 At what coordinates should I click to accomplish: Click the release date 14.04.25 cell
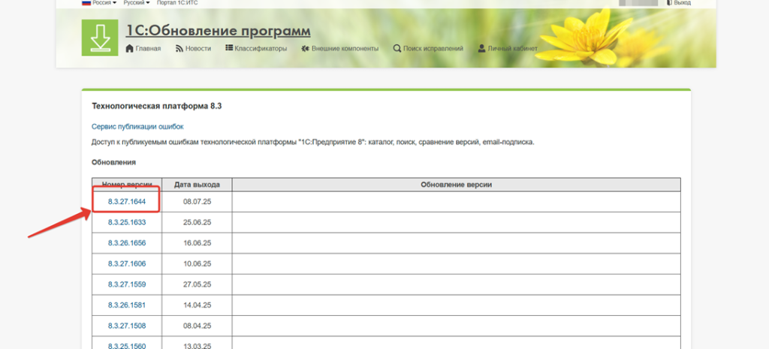pos(198,305)
